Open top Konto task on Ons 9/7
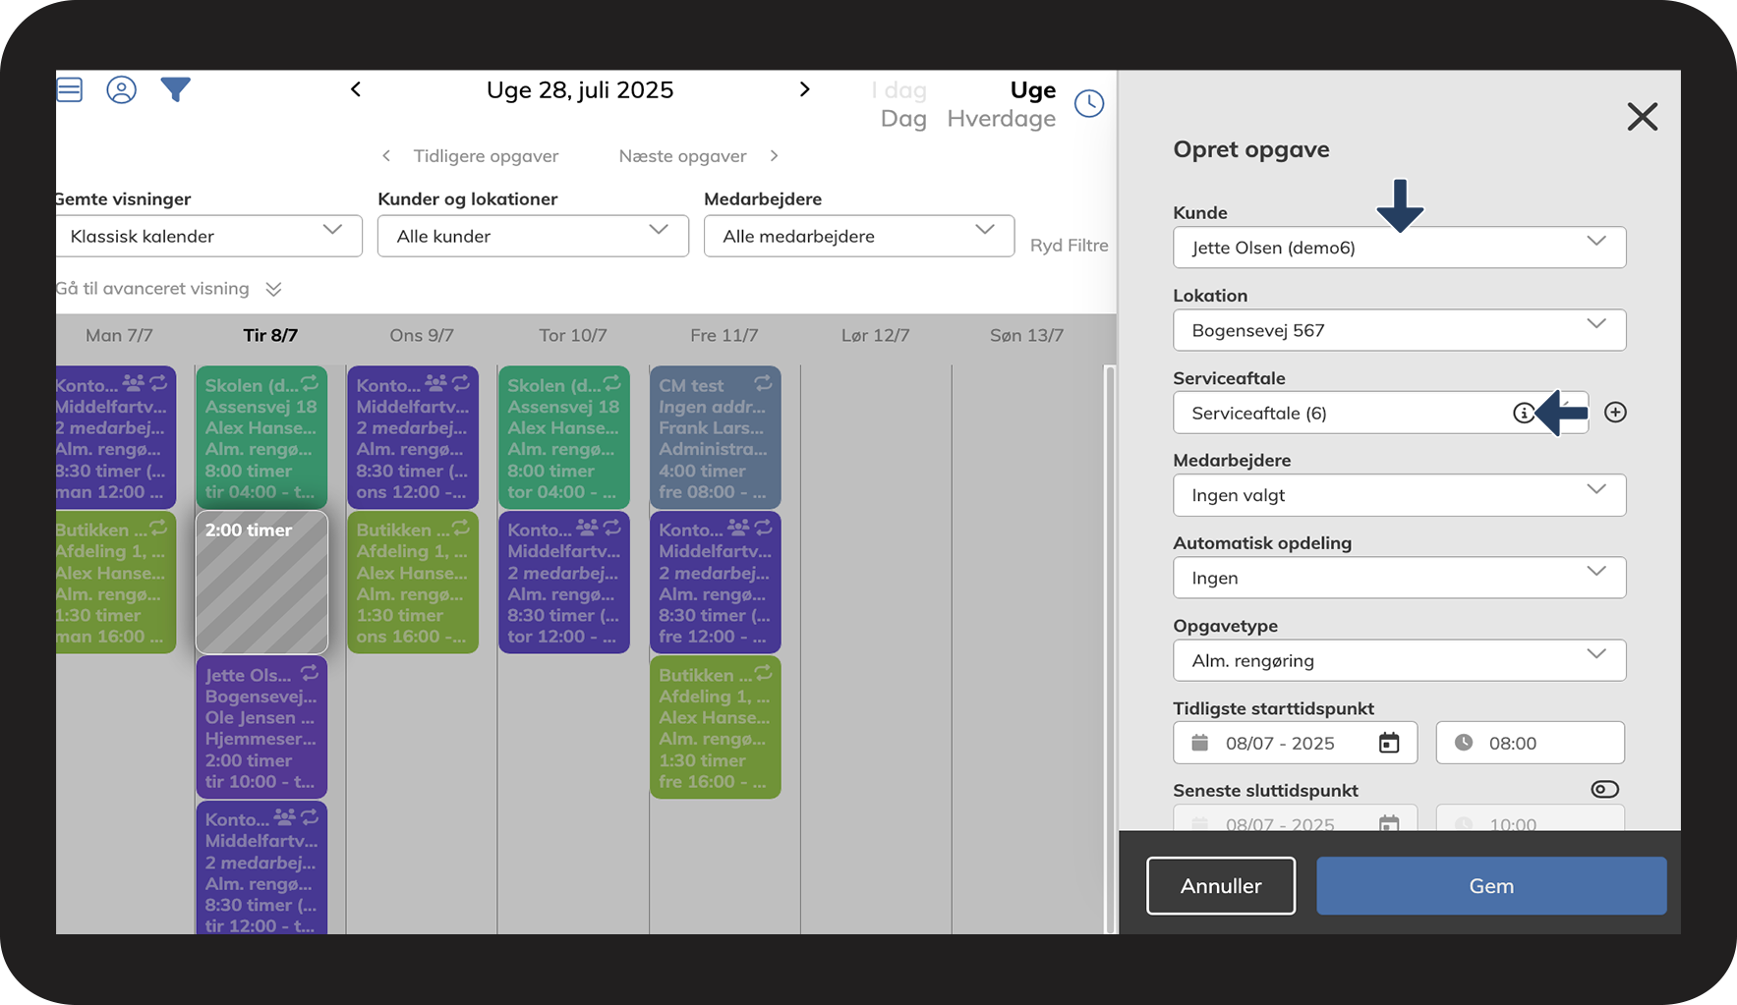The height and width of the screenshot is (1005, 1737). (413, 438)
